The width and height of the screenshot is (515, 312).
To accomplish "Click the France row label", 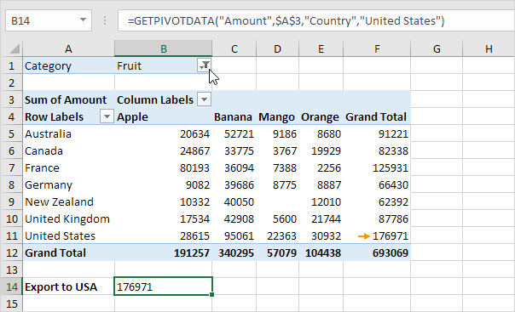I will click(x=69, y=167).
